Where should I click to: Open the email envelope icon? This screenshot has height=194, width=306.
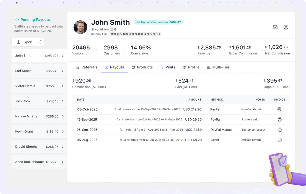click(275, 27)
